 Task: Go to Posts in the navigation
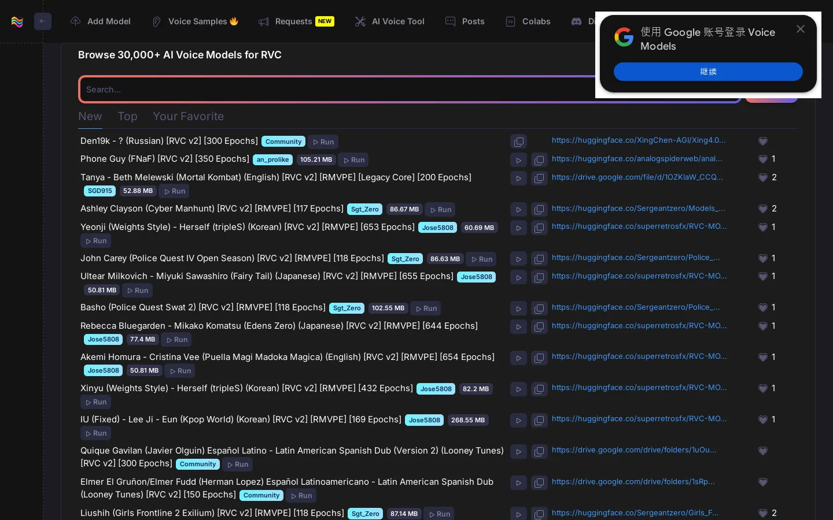pyautogui.click(x=465, y=21)
